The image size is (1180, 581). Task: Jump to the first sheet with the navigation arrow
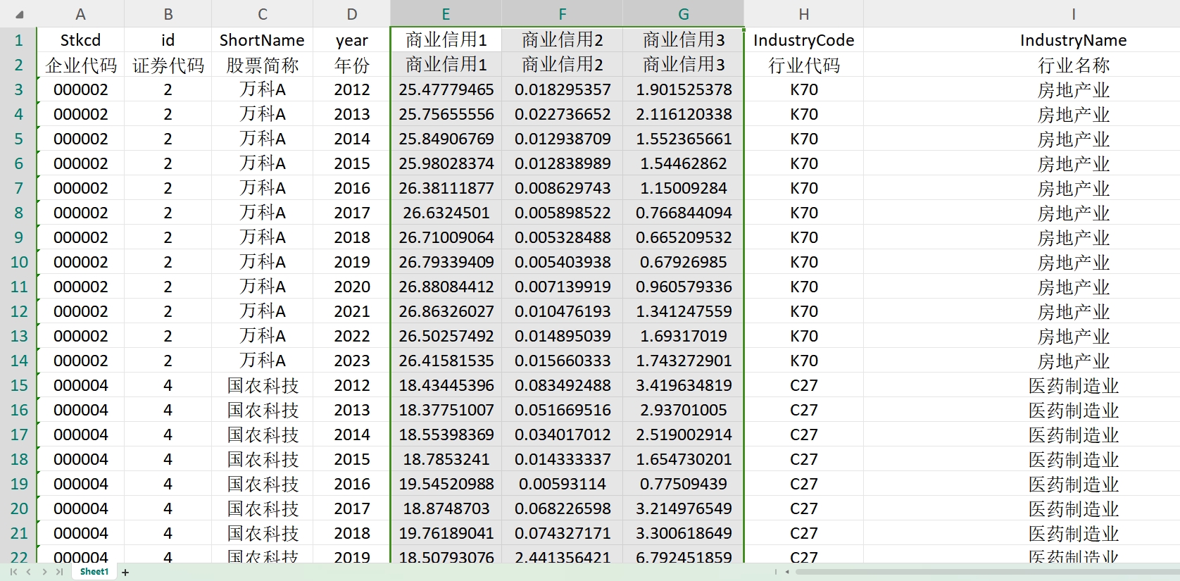[x=13, y=572]
